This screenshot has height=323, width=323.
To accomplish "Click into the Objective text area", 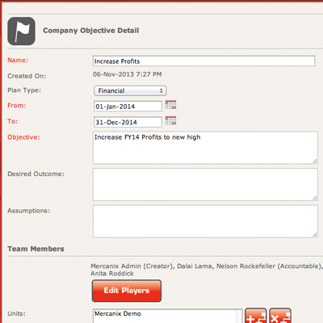I will [x=205, y=148].
